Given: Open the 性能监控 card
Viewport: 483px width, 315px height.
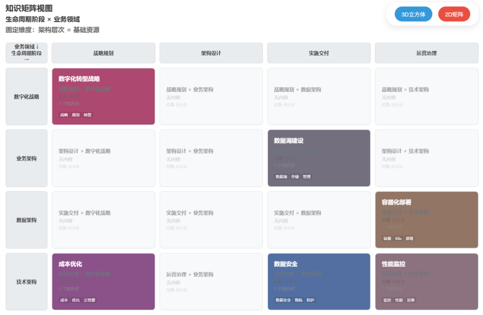Looking at the screenshot, I should coord(426,282).
